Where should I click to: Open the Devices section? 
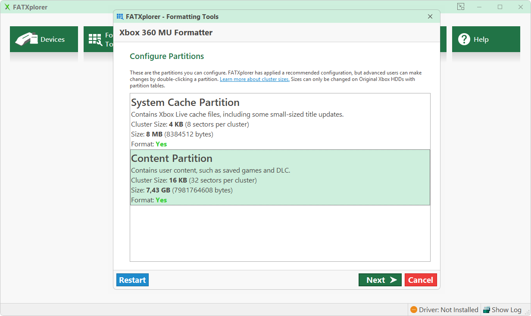pos(44,39)
